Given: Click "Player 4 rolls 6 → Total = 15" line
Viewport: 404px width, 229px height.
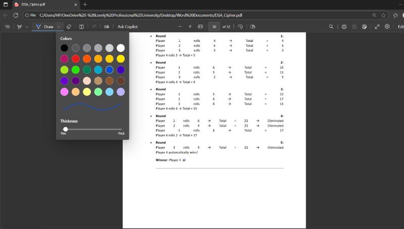Looking at the screenshot, I should coord(176,108).
